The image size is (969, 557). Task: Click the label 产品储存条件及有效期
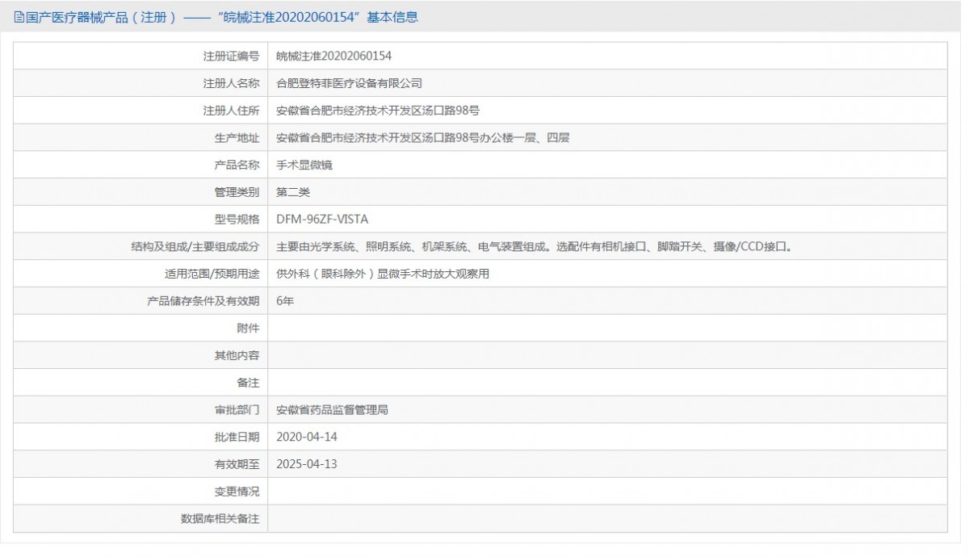203,301
